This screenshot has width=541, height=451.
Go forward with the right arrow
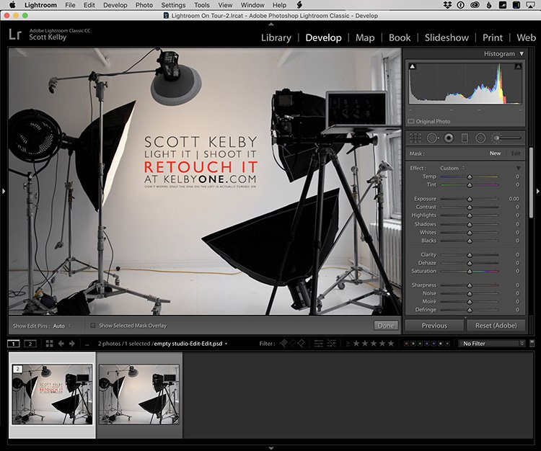pyautogui.click(x=71, y=344)
